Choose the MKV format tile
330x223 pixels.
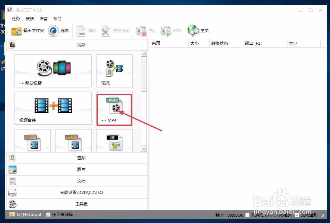[x=32, y=140]
